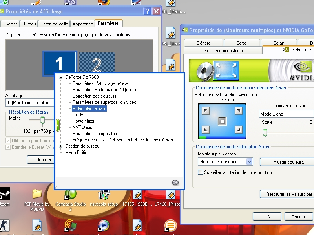The width and height of the screenshot is (314, 235).
Task: Select Paramètres de superposition vidéo
Action: tap(104, 102)
